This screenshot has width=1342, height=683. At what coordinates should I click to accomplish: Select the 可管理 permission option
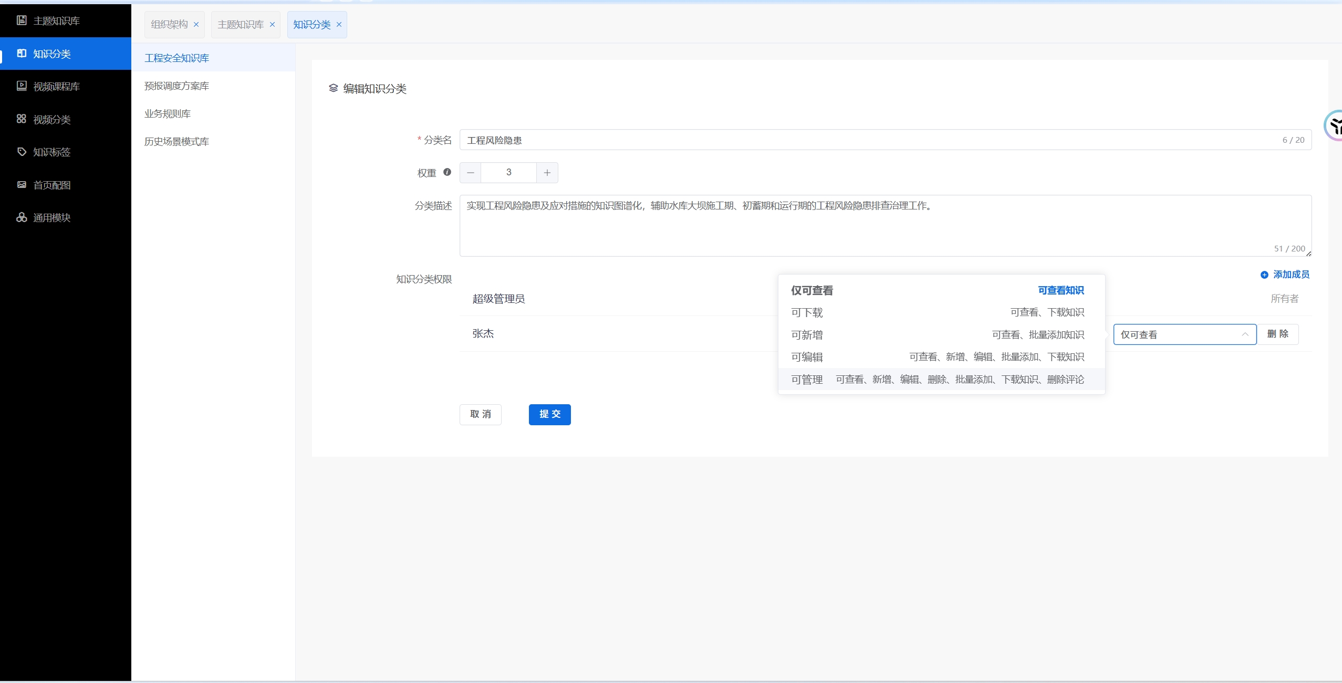[807, 380]
